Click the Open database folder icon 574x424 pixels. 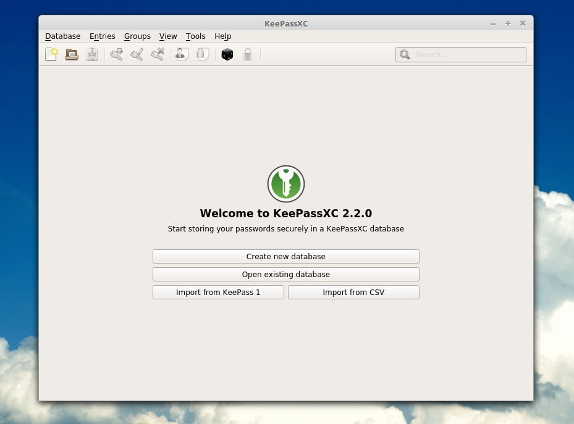(72, 54)
